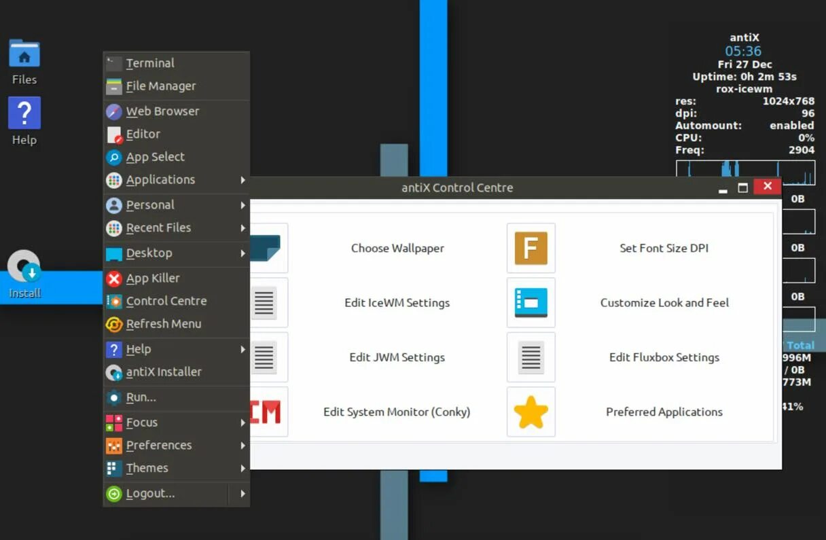The width and height of the screenshot is (826, 540).
Task: Click the Editor icon in the menu
Action: coord(114,134)
